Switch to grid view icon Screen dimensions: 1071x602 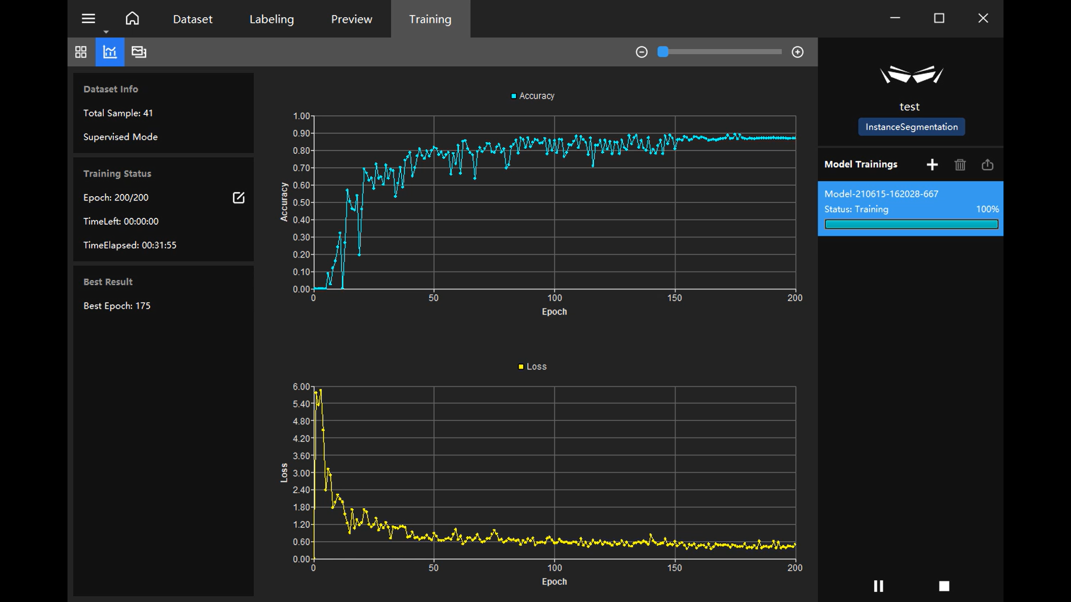[81, 52]
